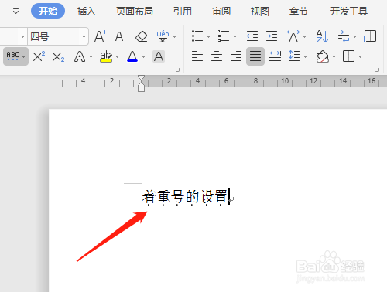387x292 pixels.
Task: Click the left indent ruler box marker
Action: [141, 89]
